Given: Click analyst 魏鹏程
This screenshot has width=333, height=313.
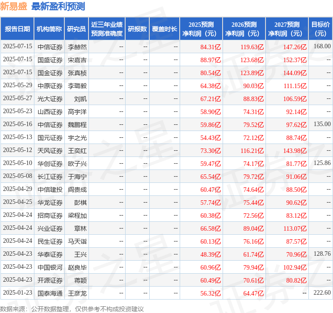Looking at the screenshot, I should [x=77, y=125].
